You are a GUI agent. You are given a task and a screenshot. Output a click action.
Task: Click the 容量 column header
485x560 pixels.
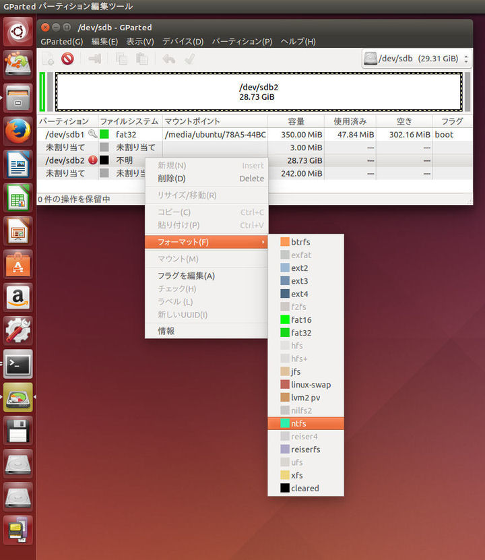click(x=296, y=121)
